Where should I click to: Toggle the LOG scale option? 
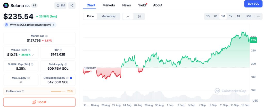[248, 16]
